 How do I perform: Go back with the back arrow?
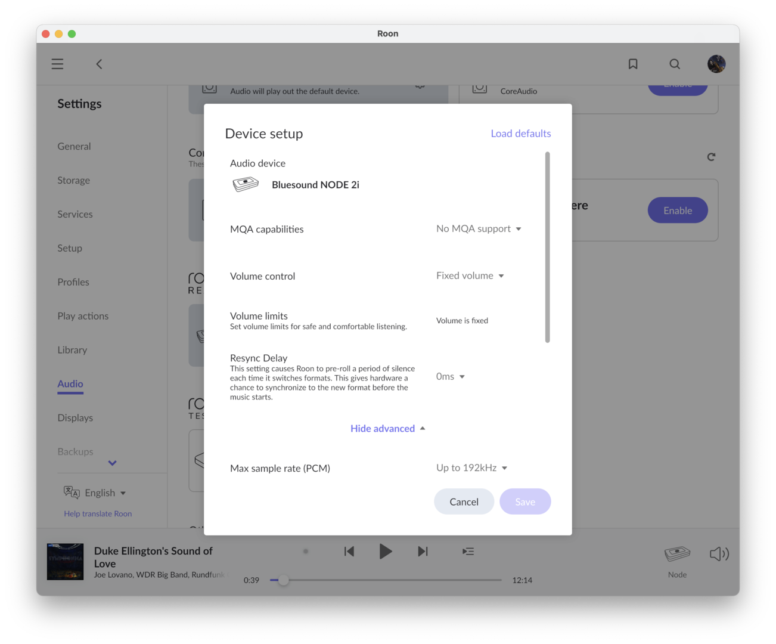pos(99,64)
